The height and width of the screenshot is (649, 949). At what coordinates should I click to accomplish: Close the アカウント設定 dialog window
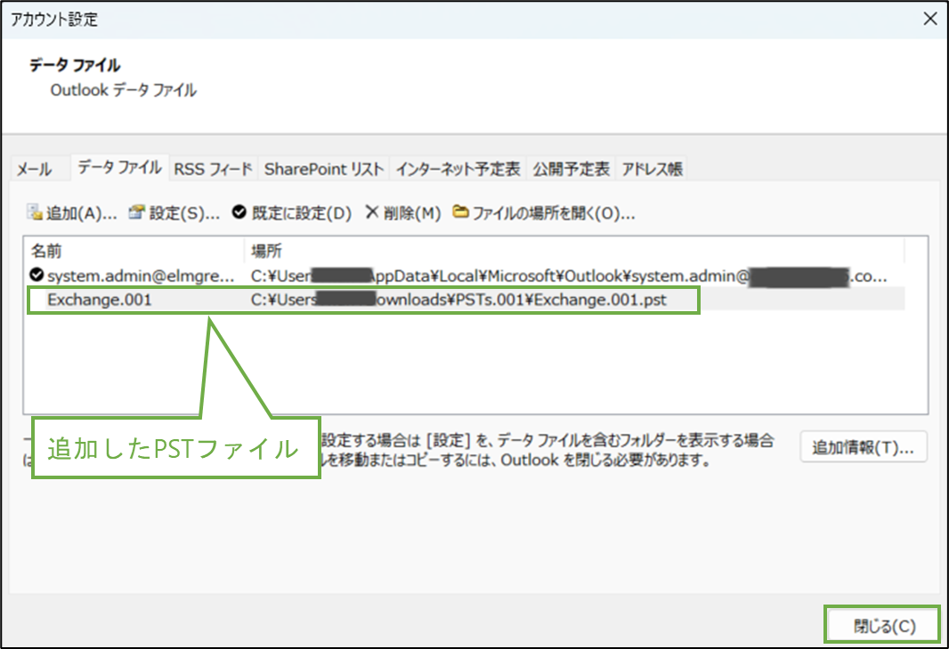[x=930, y=19]
